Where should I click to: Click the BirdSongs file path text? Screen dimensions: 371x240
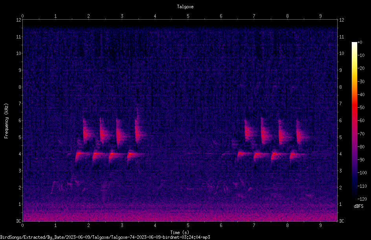[105, 237]
